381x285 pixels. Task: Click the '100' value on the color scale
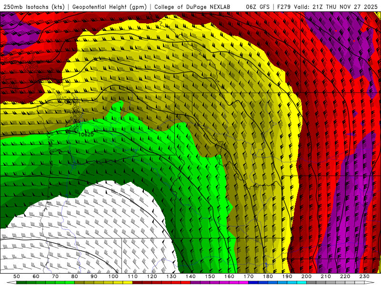[113, 276]
